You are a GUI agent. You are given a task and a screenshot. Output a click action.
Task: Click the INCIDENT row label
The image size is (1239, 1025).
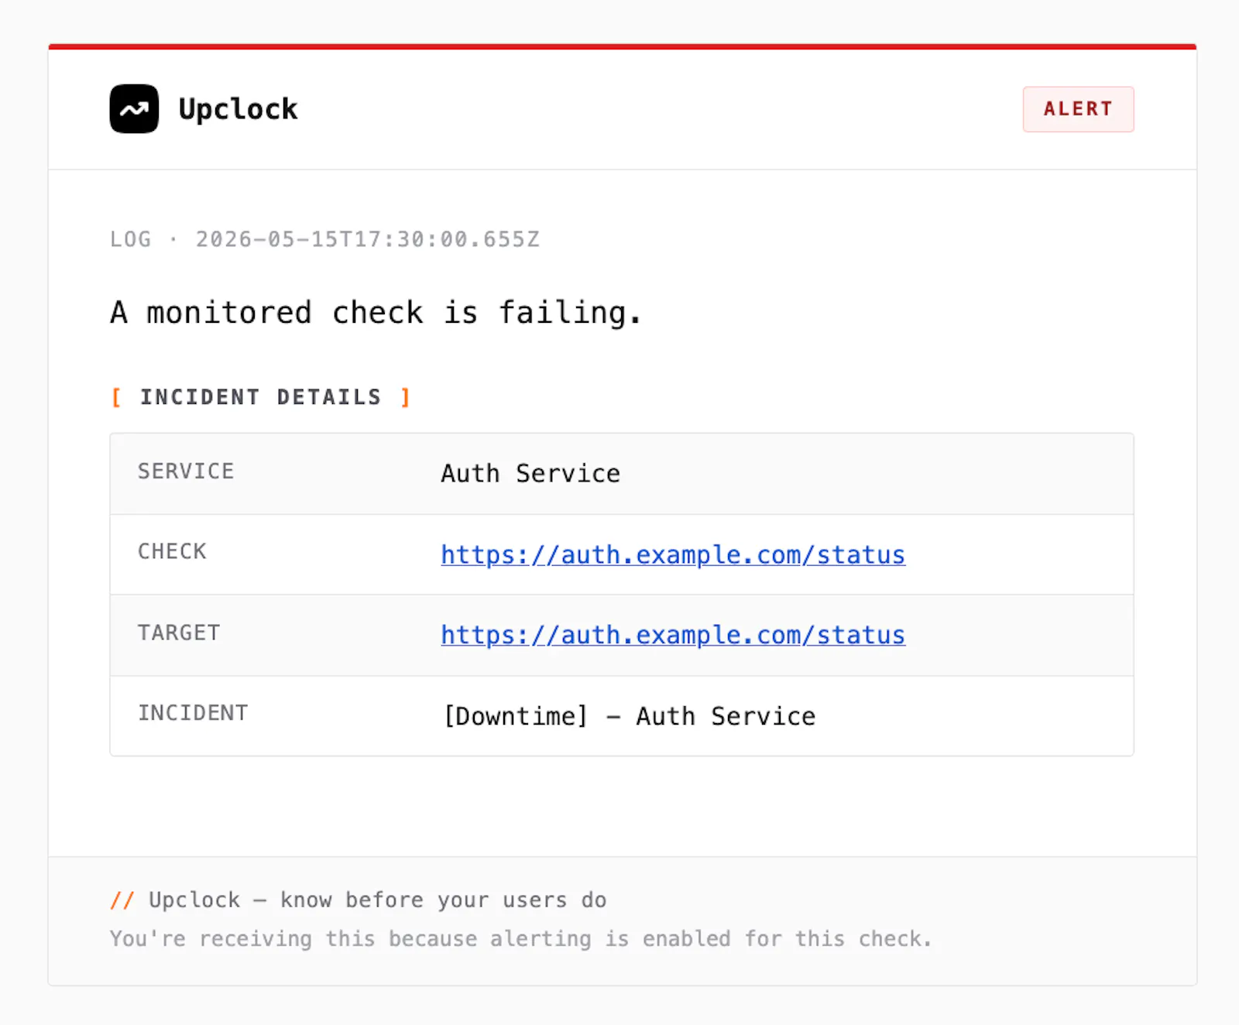[193, 713]
